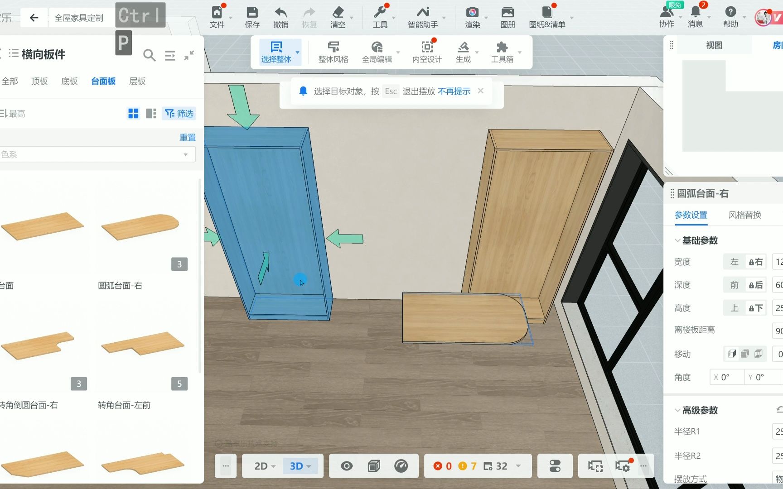Image resolution: width=783 pixels, height=489 pixels.
Task: Switch to the 顶板 category tab
Action: pos(39,81)
